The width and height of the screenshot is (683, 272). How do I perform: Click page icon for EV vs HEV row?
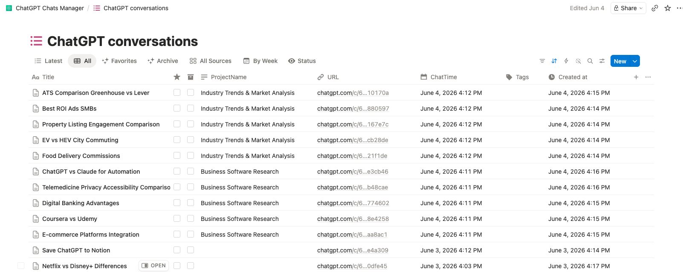point(36,140)
